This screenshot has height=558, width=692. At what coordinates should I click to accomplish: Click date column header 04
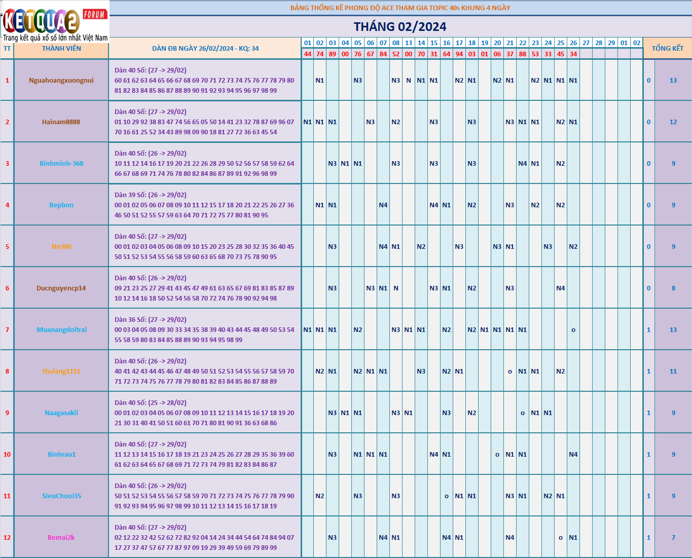(x=345, y=43)
